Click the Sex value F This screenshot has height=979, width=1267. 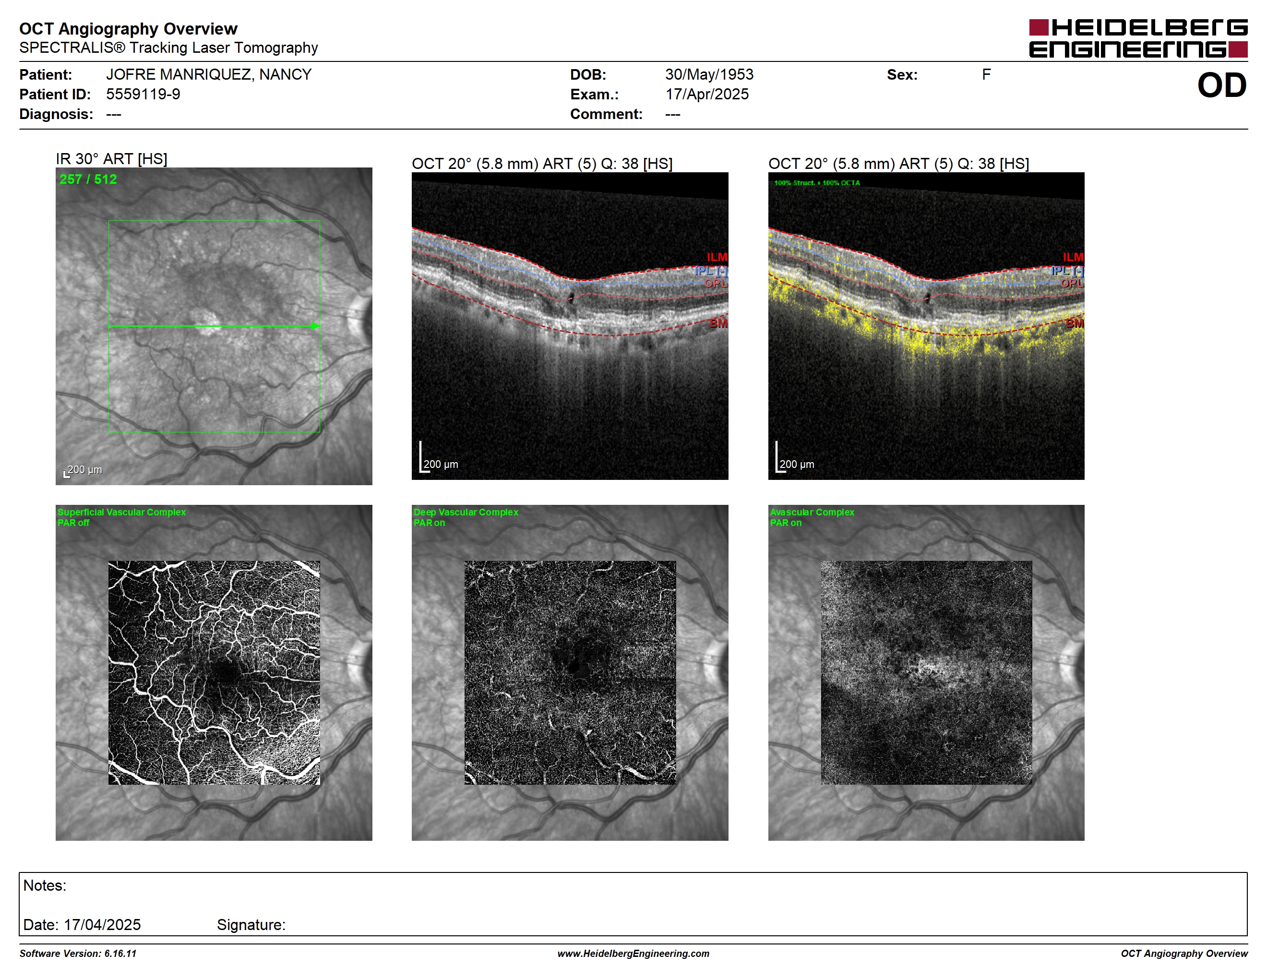[986, 74]
